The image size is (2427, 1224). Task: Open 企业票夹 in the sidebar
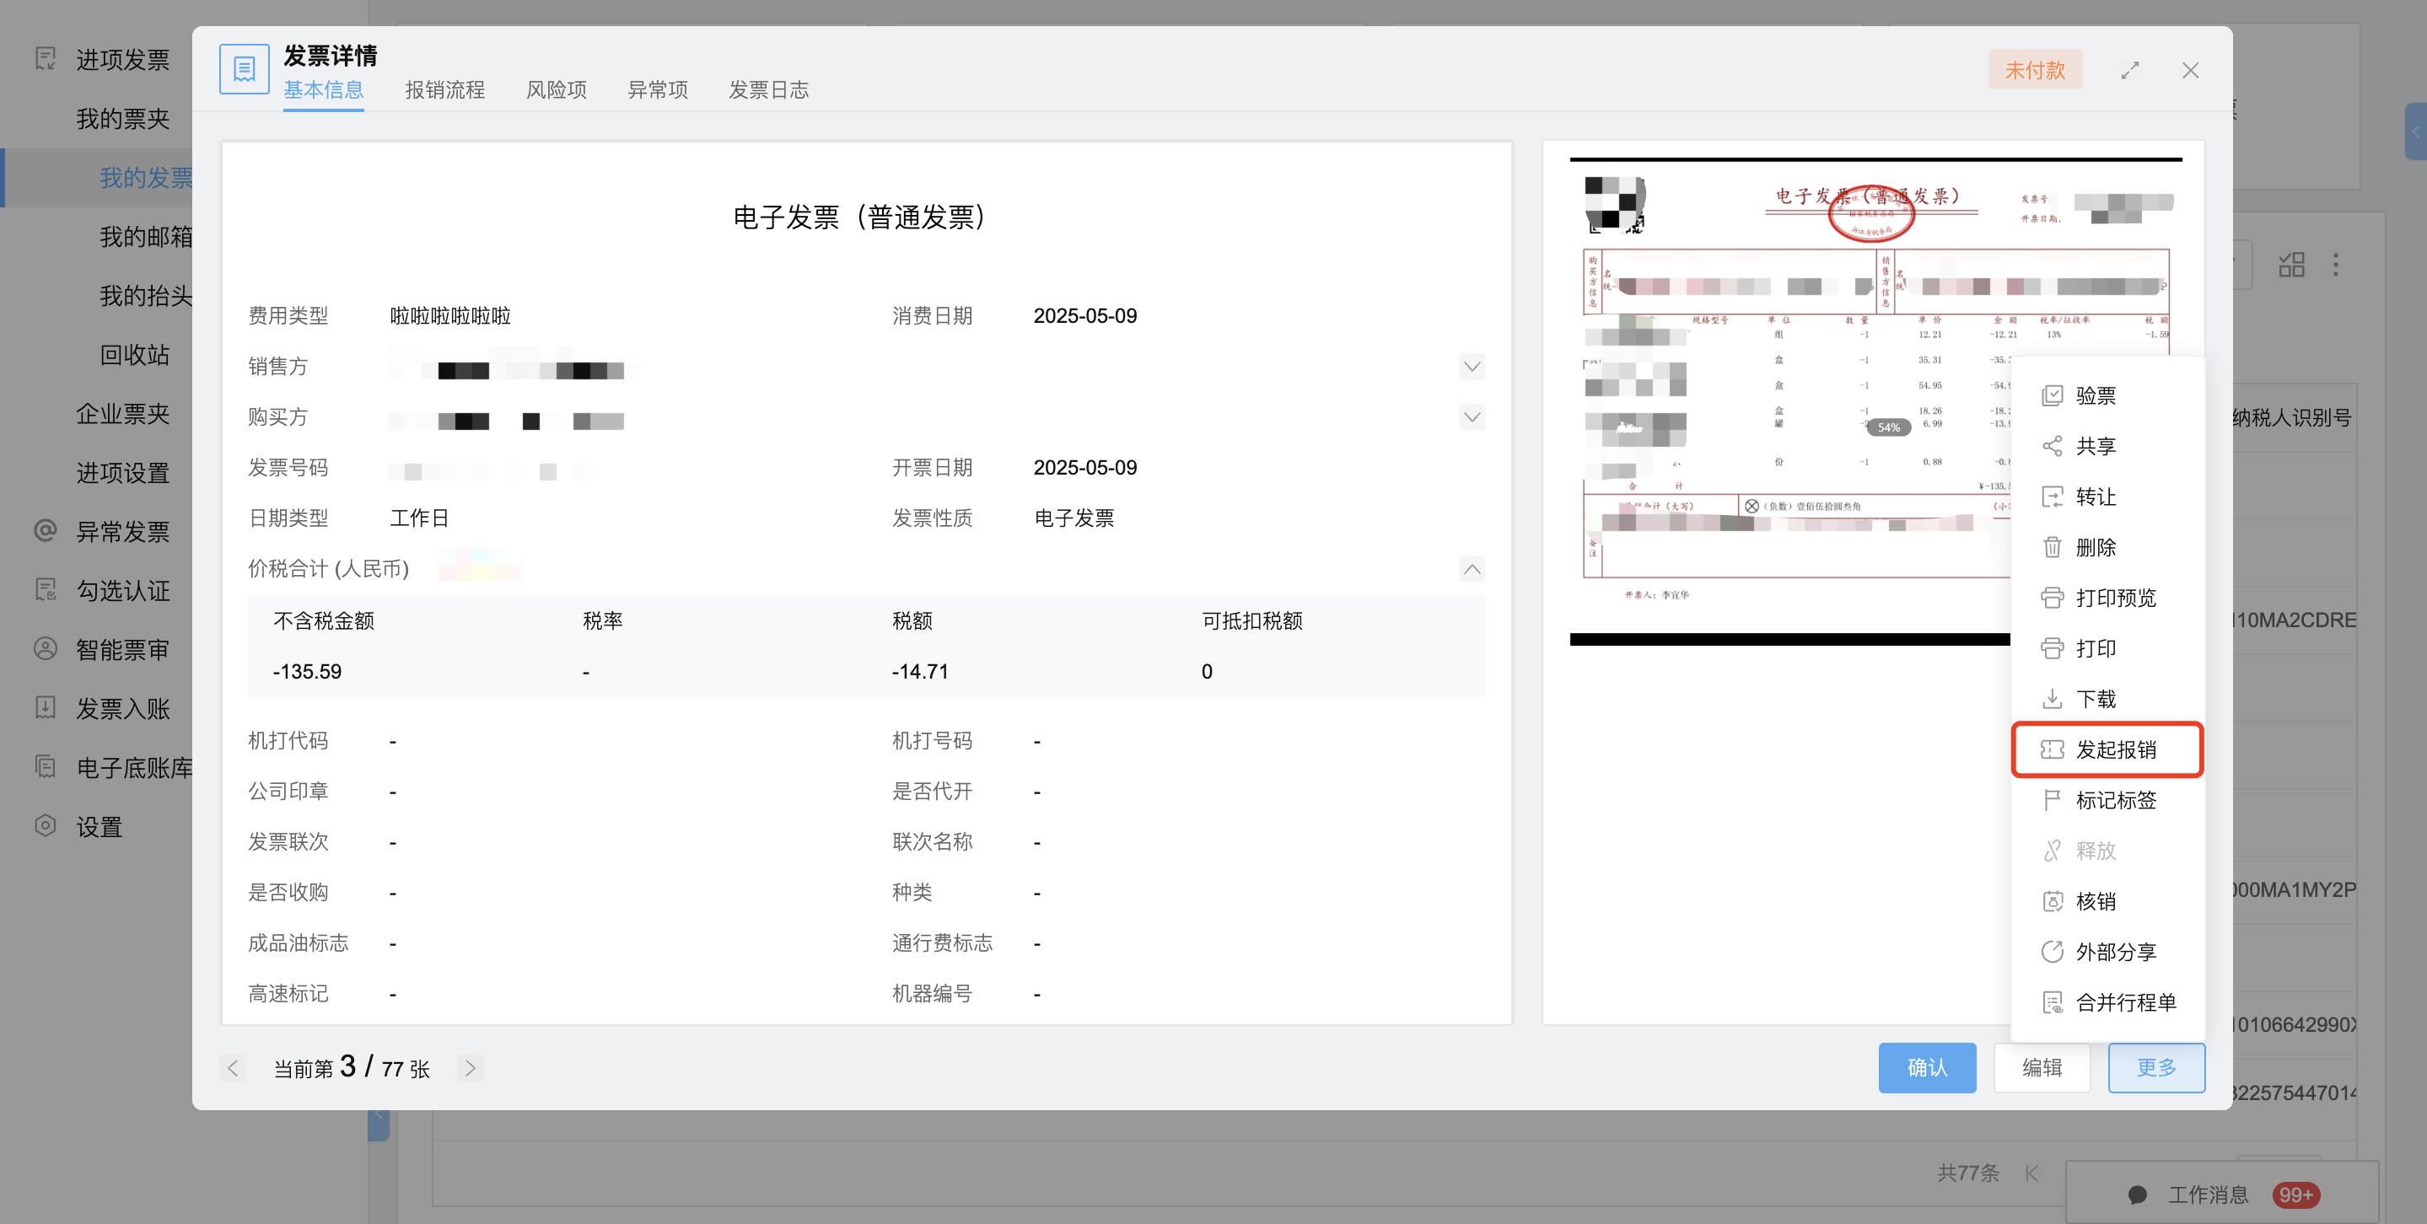click(x=122, y=413)
